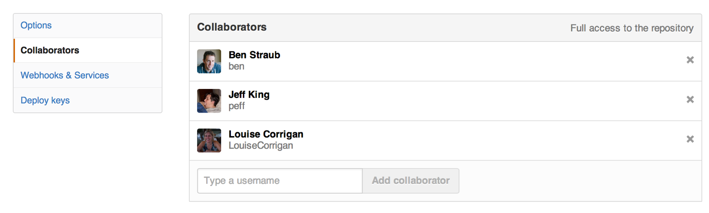Delete Louise Corrigan's collaborator access
The height and width of the screenshot is (213, 709).
tap(690, 139)
